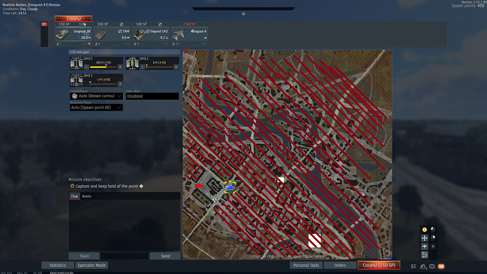This screenshot has width=487, height=274.
Task: Select the Jaguar A aircraft slot
Action: (x=189, y=34)
